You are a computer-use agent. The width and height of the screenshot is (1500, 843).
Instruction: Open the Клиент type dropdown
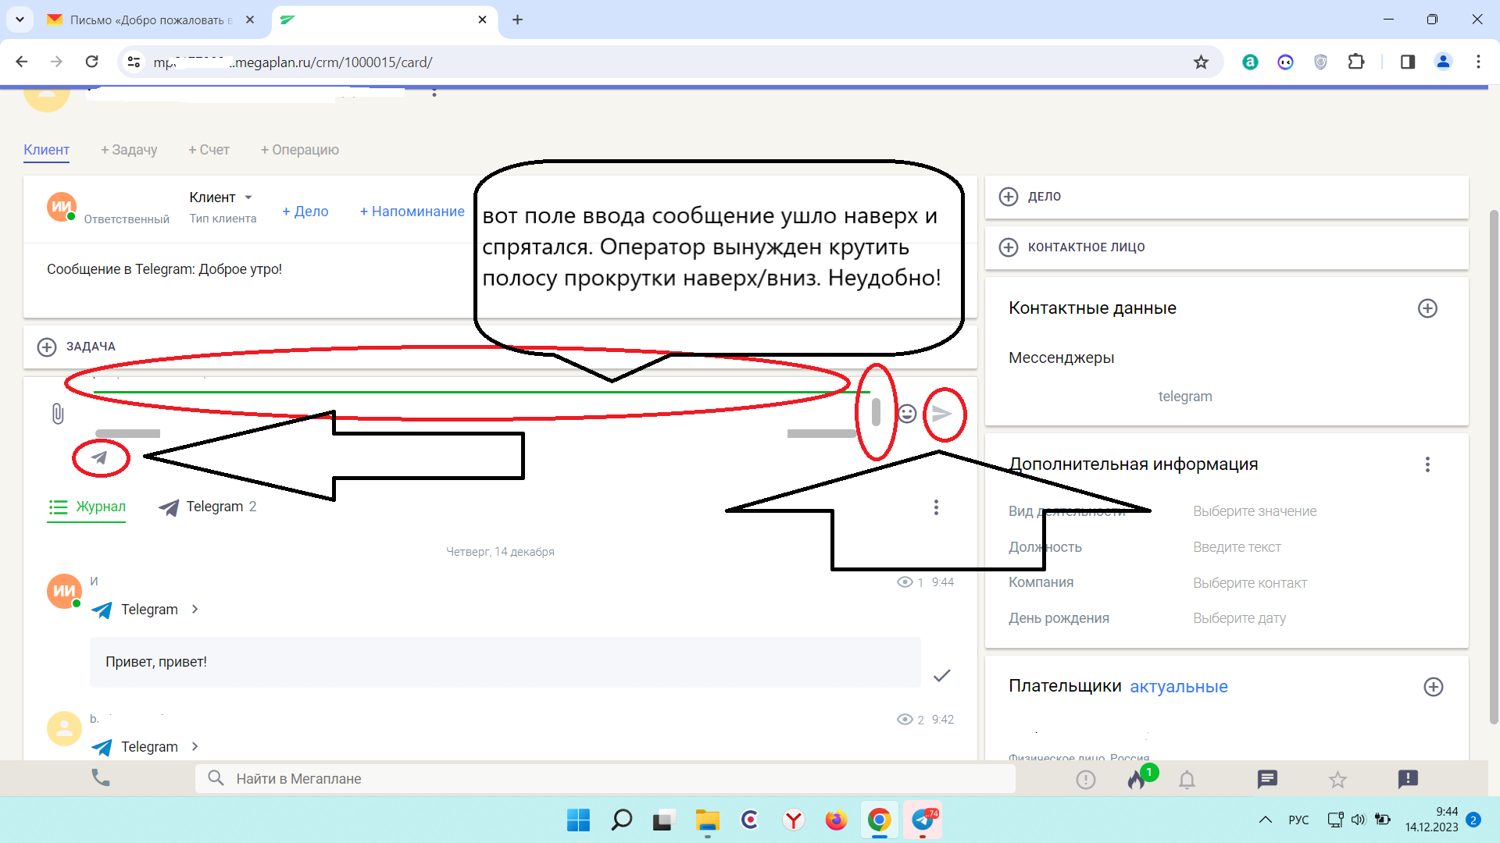point(221,197)
